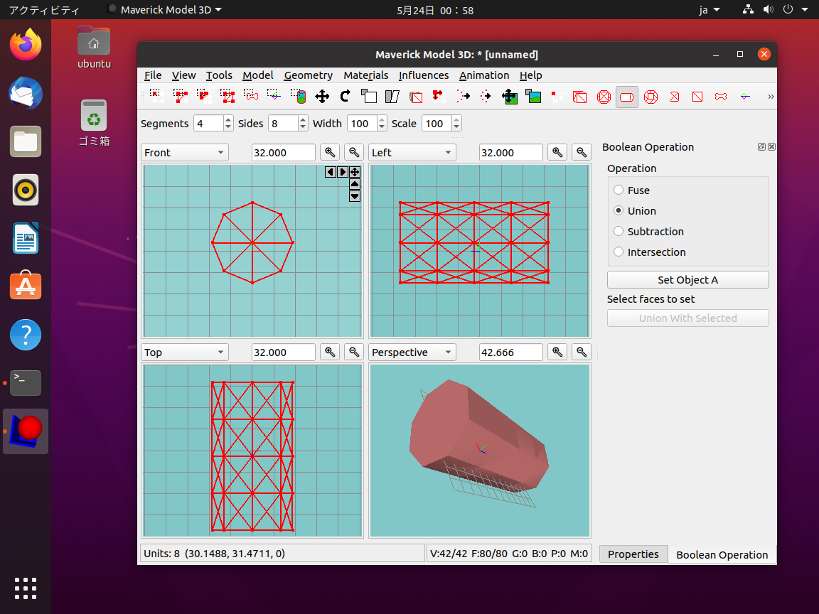Select the Select Faces tool
Screen dimensions: 819x614
click(180, 96)
